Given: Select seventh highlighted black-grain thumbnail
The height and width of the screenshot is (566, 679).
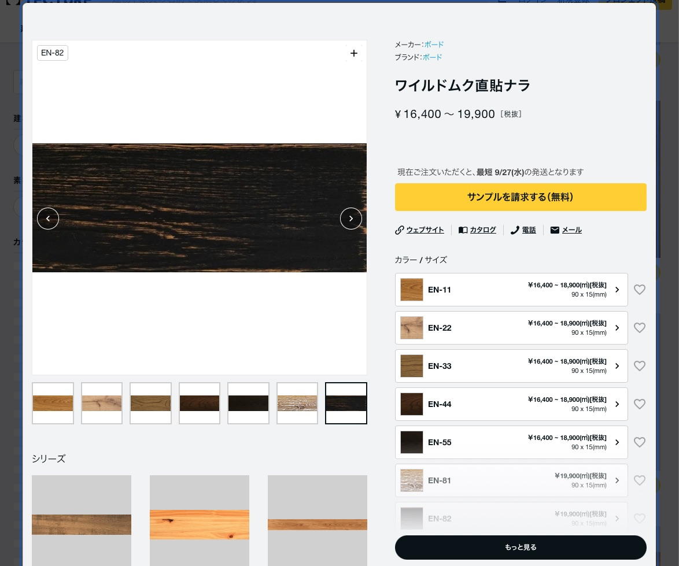Looking at the screenshot, I should (346, 403).
